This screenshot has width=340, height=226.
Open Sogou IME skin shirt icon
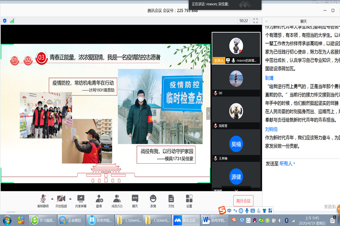point(264,210)
